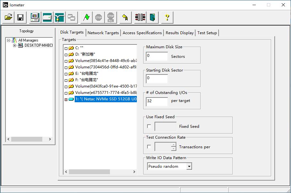Increase transactions per connection with up arrow
The image size is (291, 193).
click(x=173, y=144)
